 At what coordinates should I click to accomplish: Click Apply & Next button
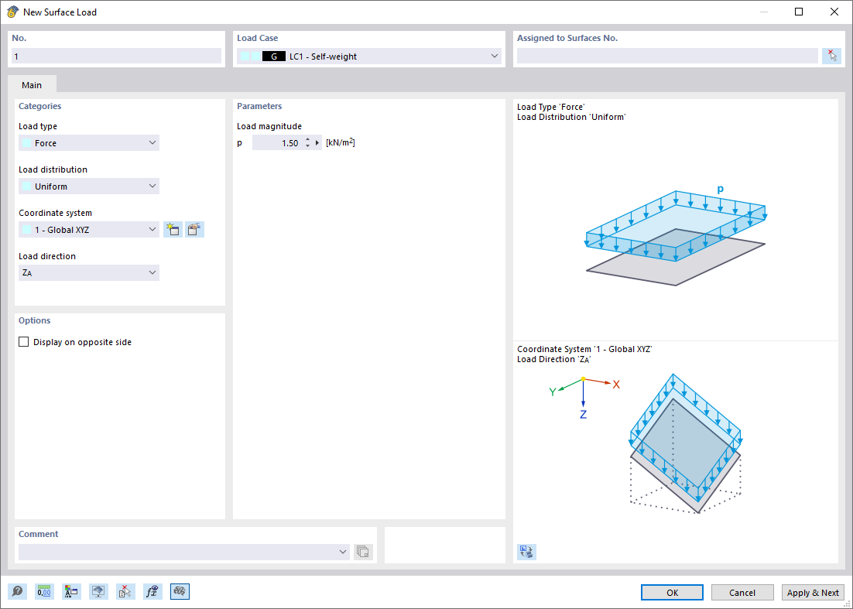(x=813, y=592)
